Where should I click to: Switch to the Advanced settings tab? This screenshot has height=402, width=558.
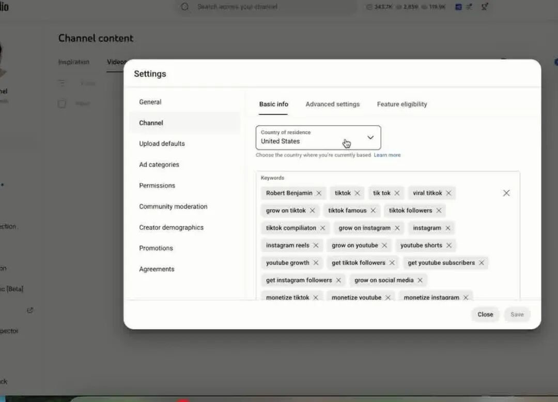pyautogui.click(x=332, y=104)
